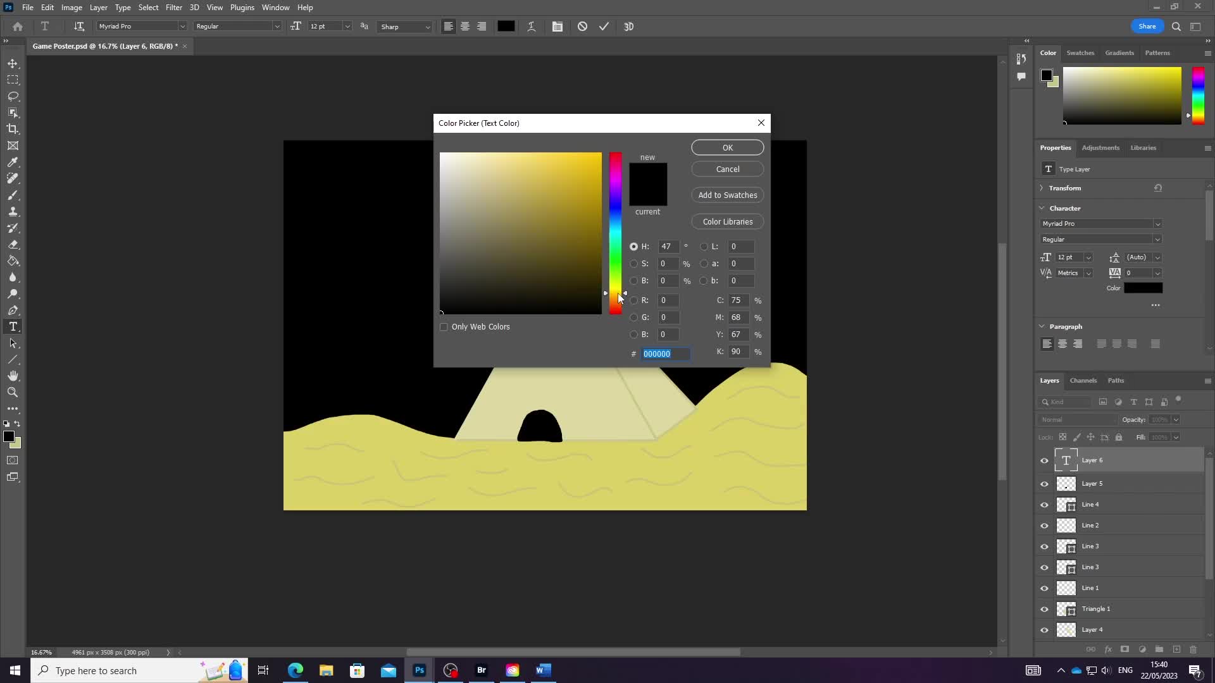Cancel current edits with the circle-slash icon
1215x683 pixels.
582,27
